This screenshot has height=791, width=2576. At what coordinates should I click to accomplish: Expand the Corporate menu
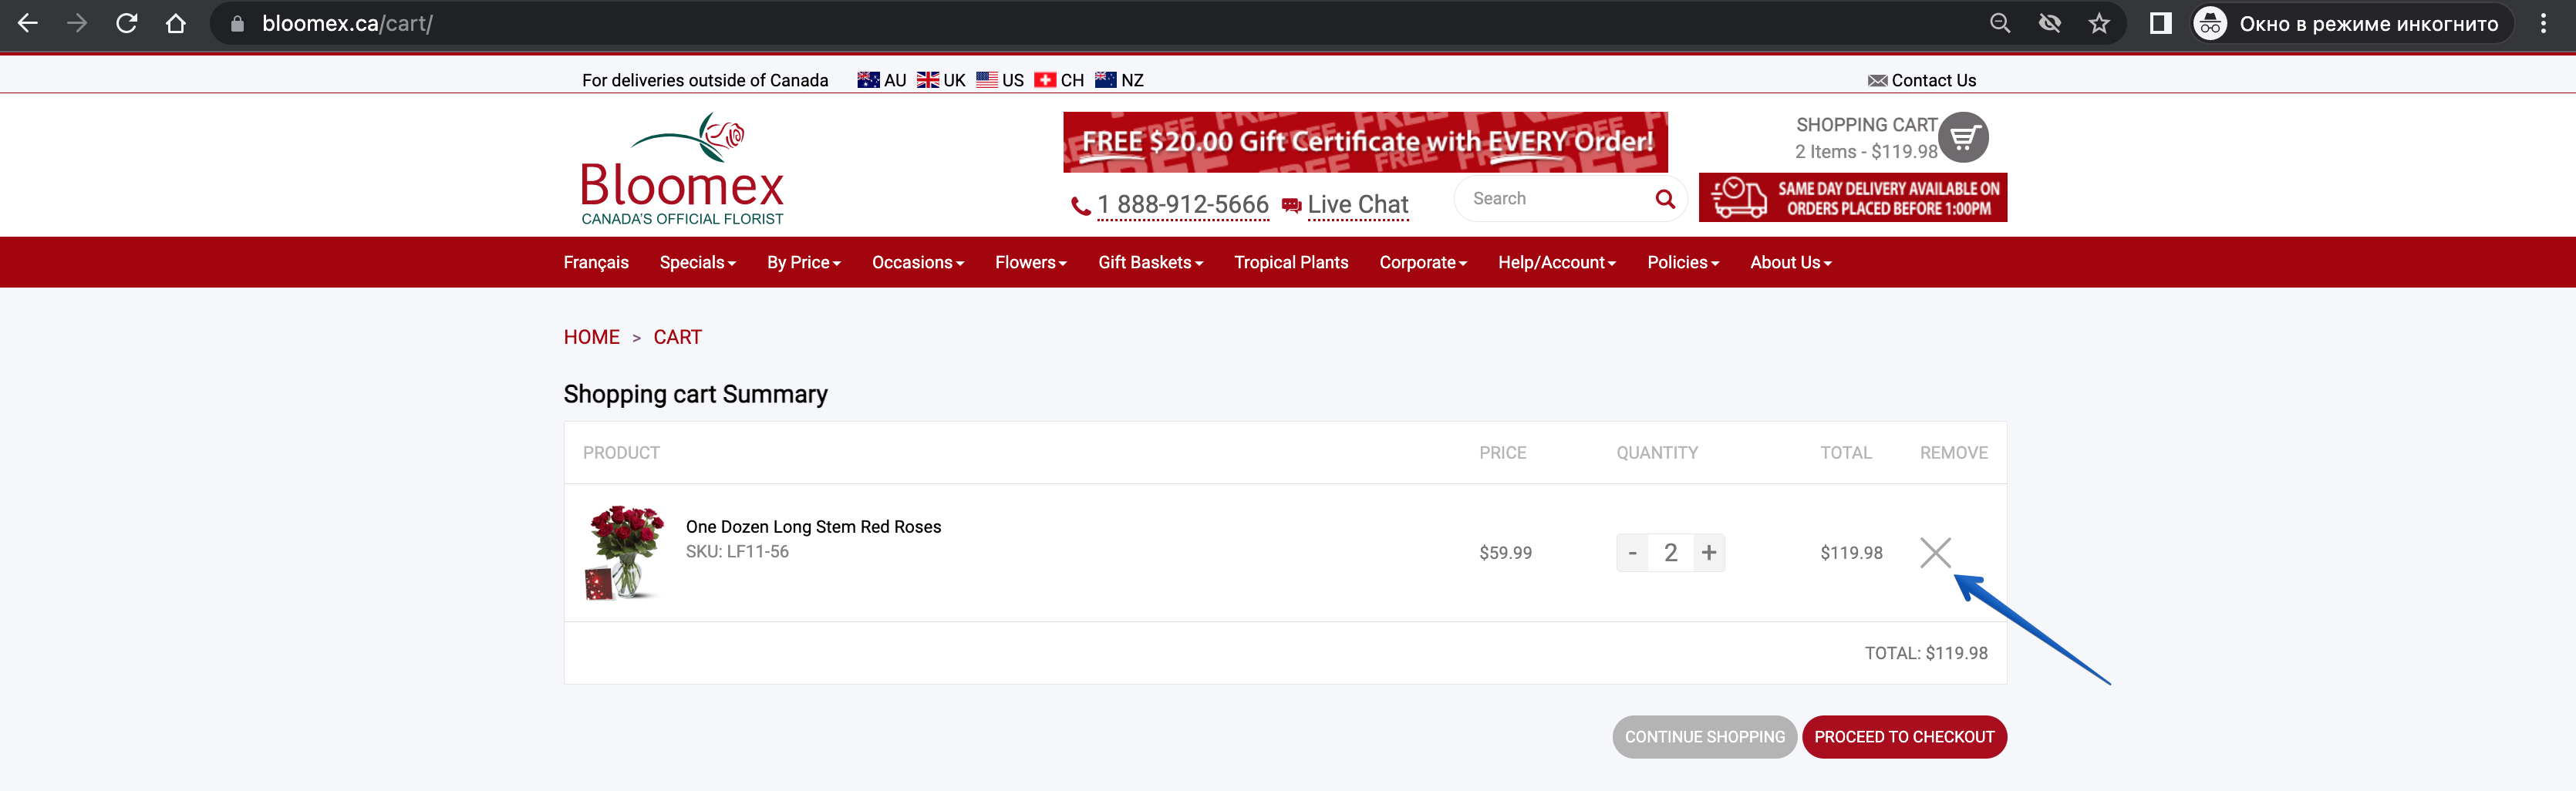pyautogui.click(x=1423, y=262)
